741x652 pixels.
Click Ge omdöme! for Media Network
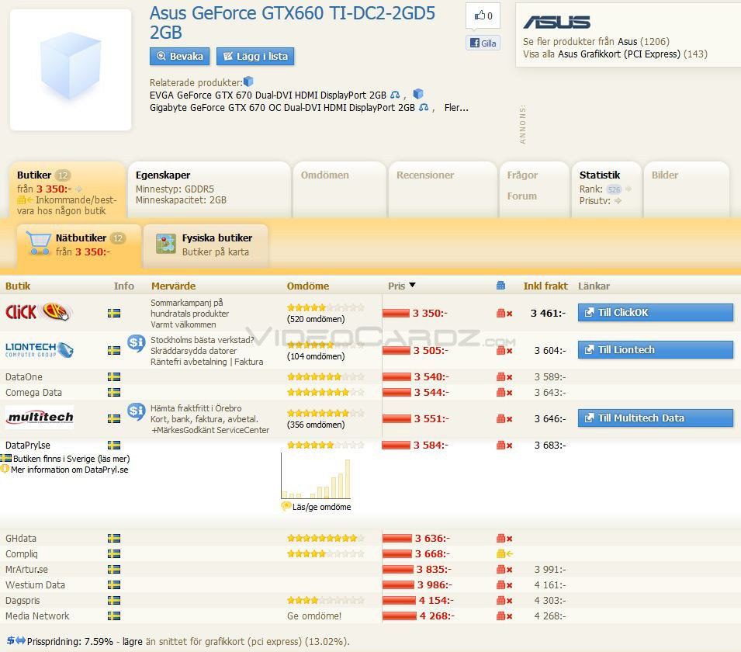tap(313, 616)
